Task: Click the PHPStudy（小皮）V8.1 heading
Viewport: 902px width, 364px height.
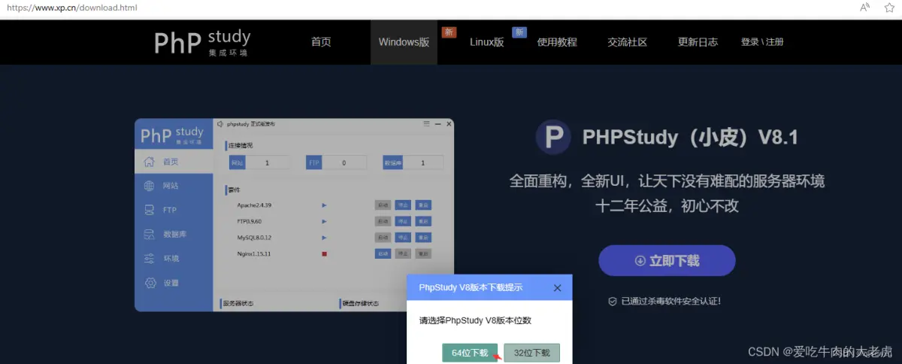Action: [689, 138]
